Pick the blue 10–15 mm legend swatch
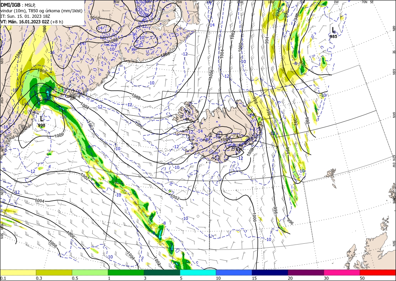396x281 pixels. click(234, 272)
